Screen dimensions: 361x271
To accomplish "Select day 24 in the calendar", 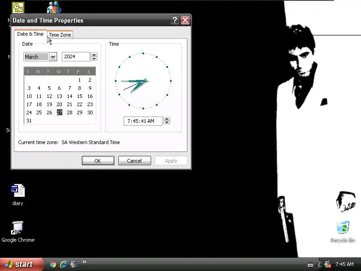I will click(29, 112).
